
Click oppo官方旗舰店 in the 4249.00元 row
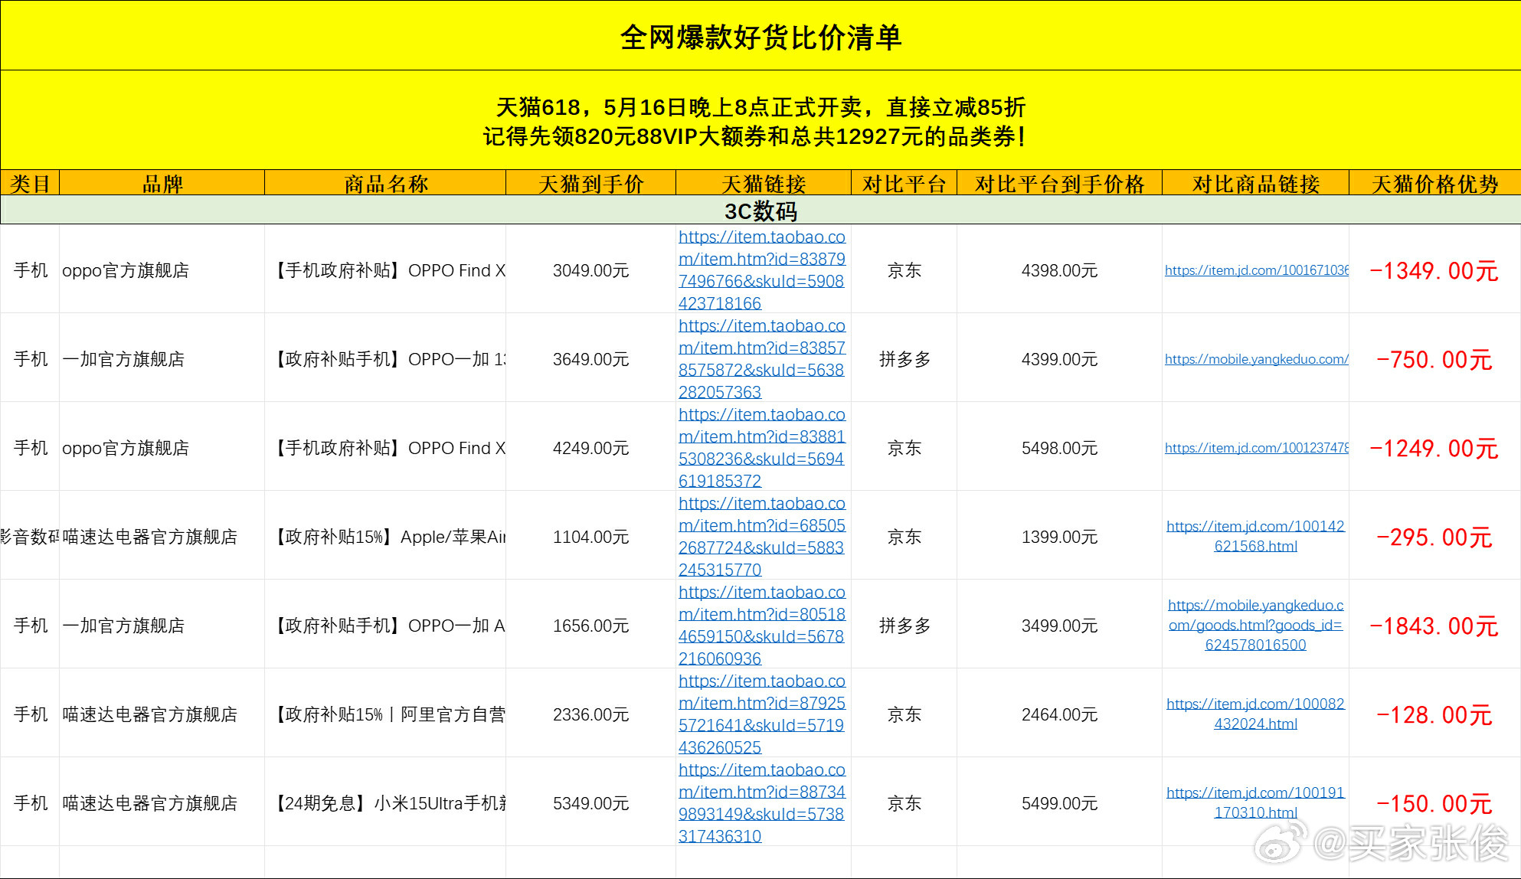coord(126,448)
